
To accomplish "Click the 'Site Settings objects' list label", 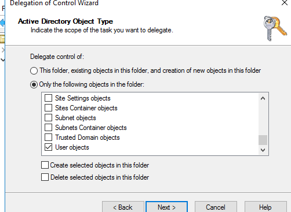I will tap(83, 98).
